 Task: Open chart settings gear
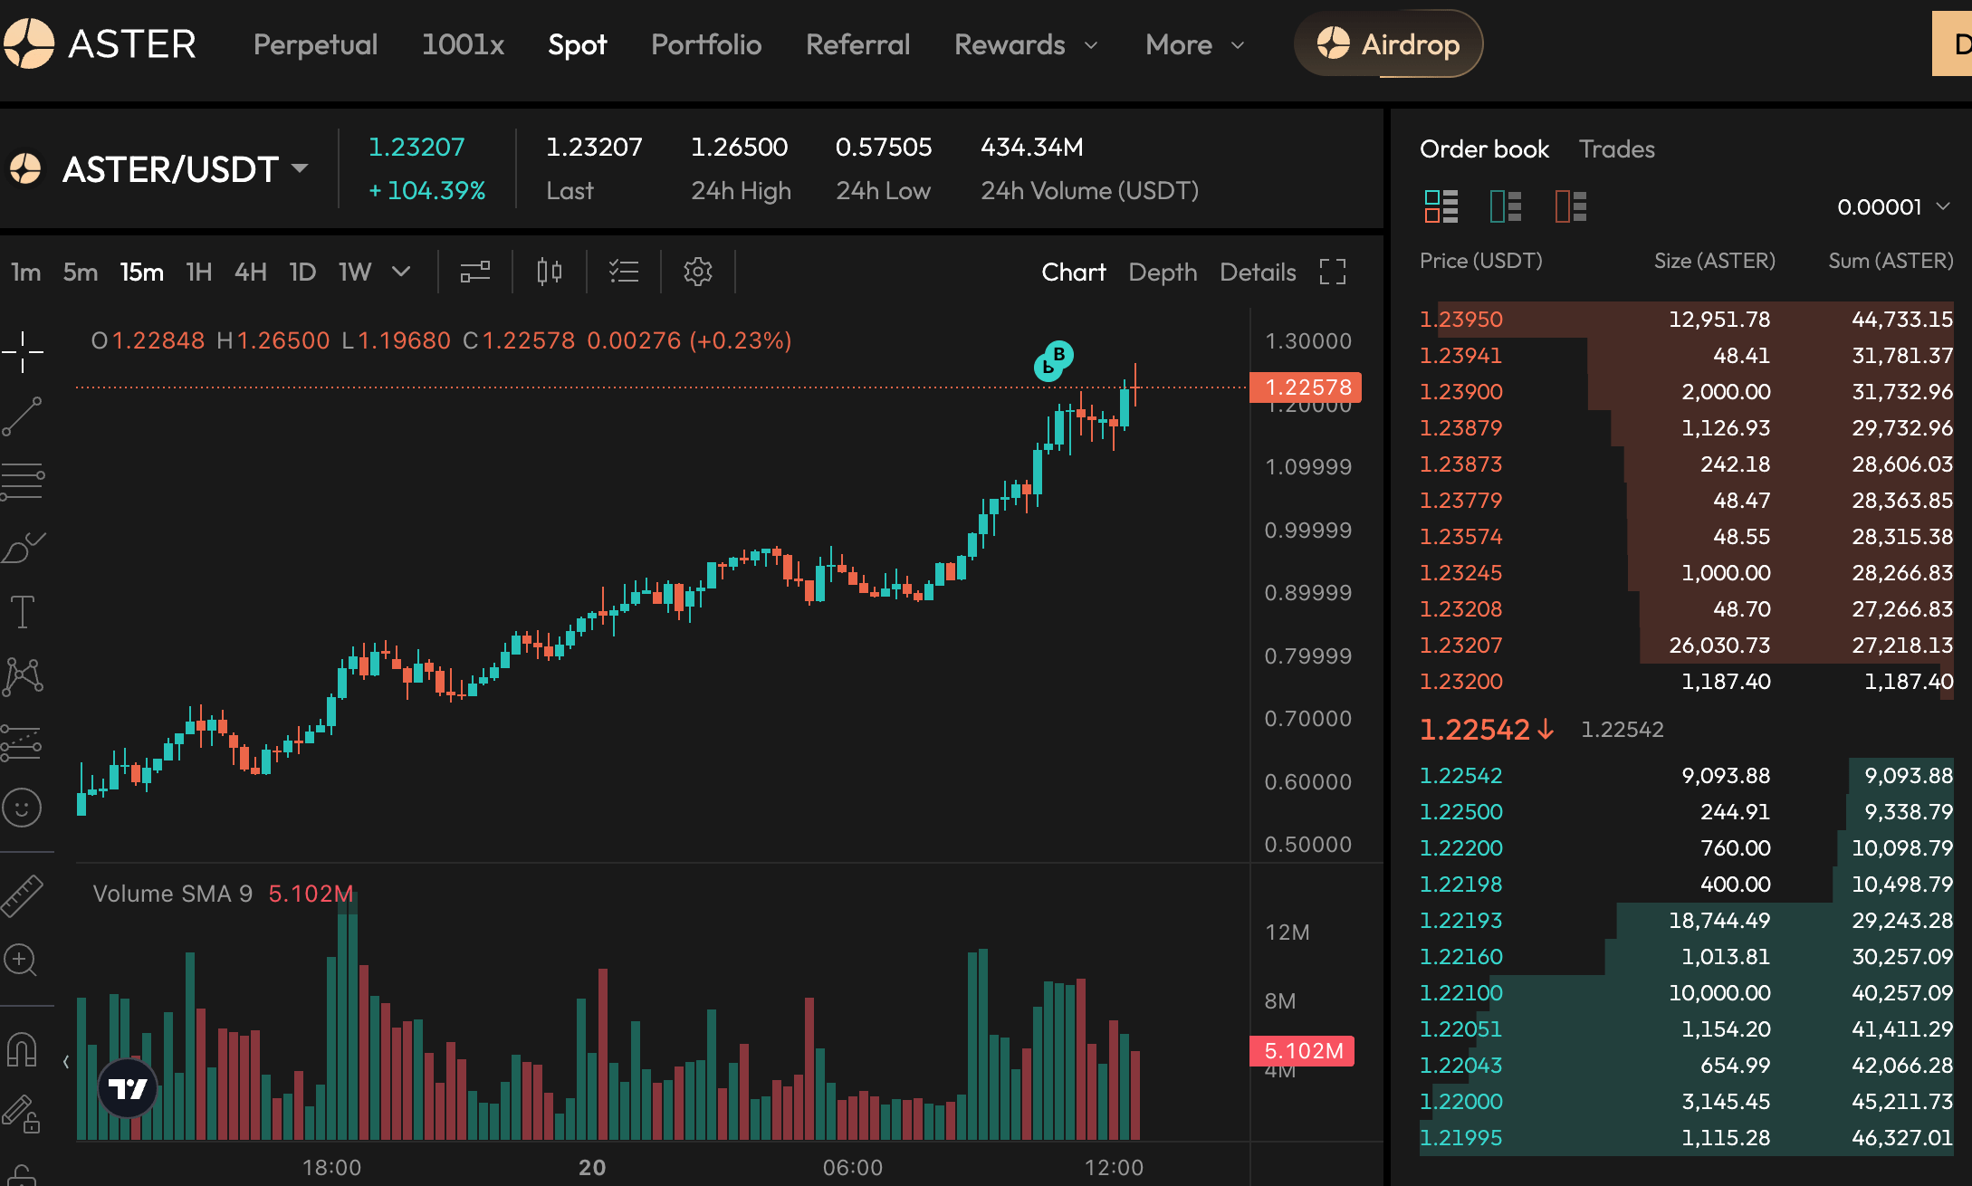(x=698, y=272)
